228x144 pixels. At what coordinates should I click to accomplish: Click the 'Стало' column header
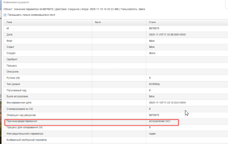point(152,22)
